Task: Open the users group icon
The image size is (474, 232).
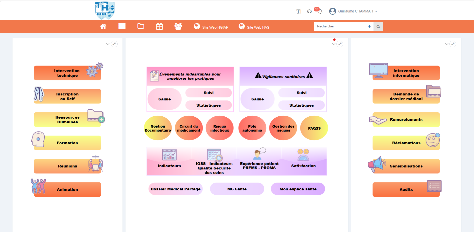Action: [178, 26]
